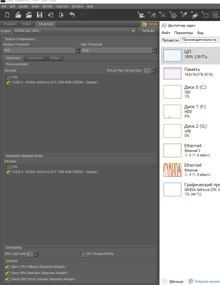Open the Tools menu

click(x=35, y=7)
